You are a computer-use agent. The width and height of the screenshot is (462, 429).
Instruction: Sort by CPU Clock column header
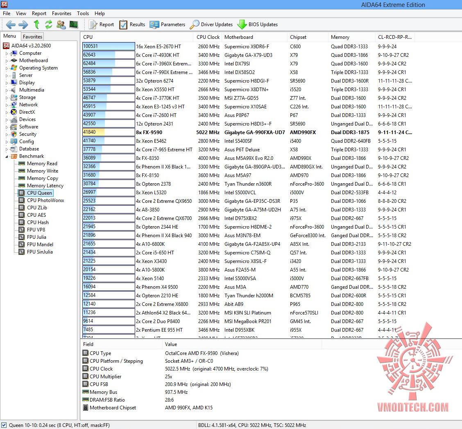[208, 37]
